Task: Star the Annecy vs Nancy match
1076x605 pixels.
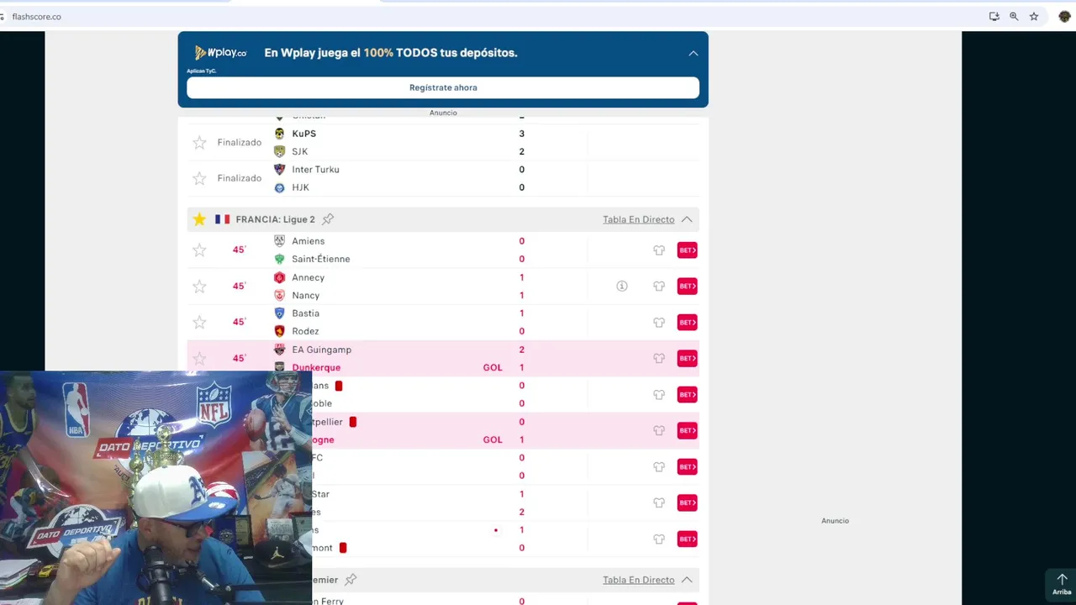Action: pos(199,287)
